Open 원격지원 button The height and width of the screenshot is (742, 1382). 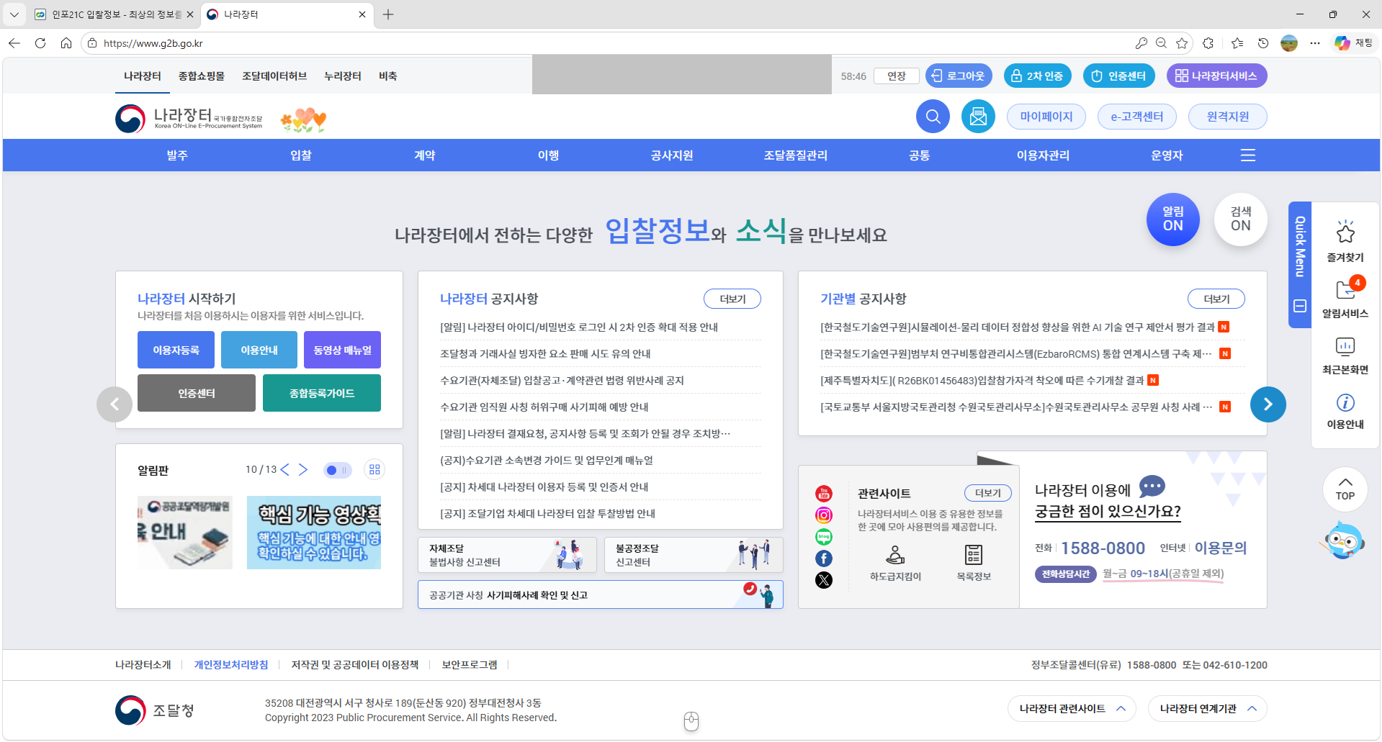coord(1228,117)
